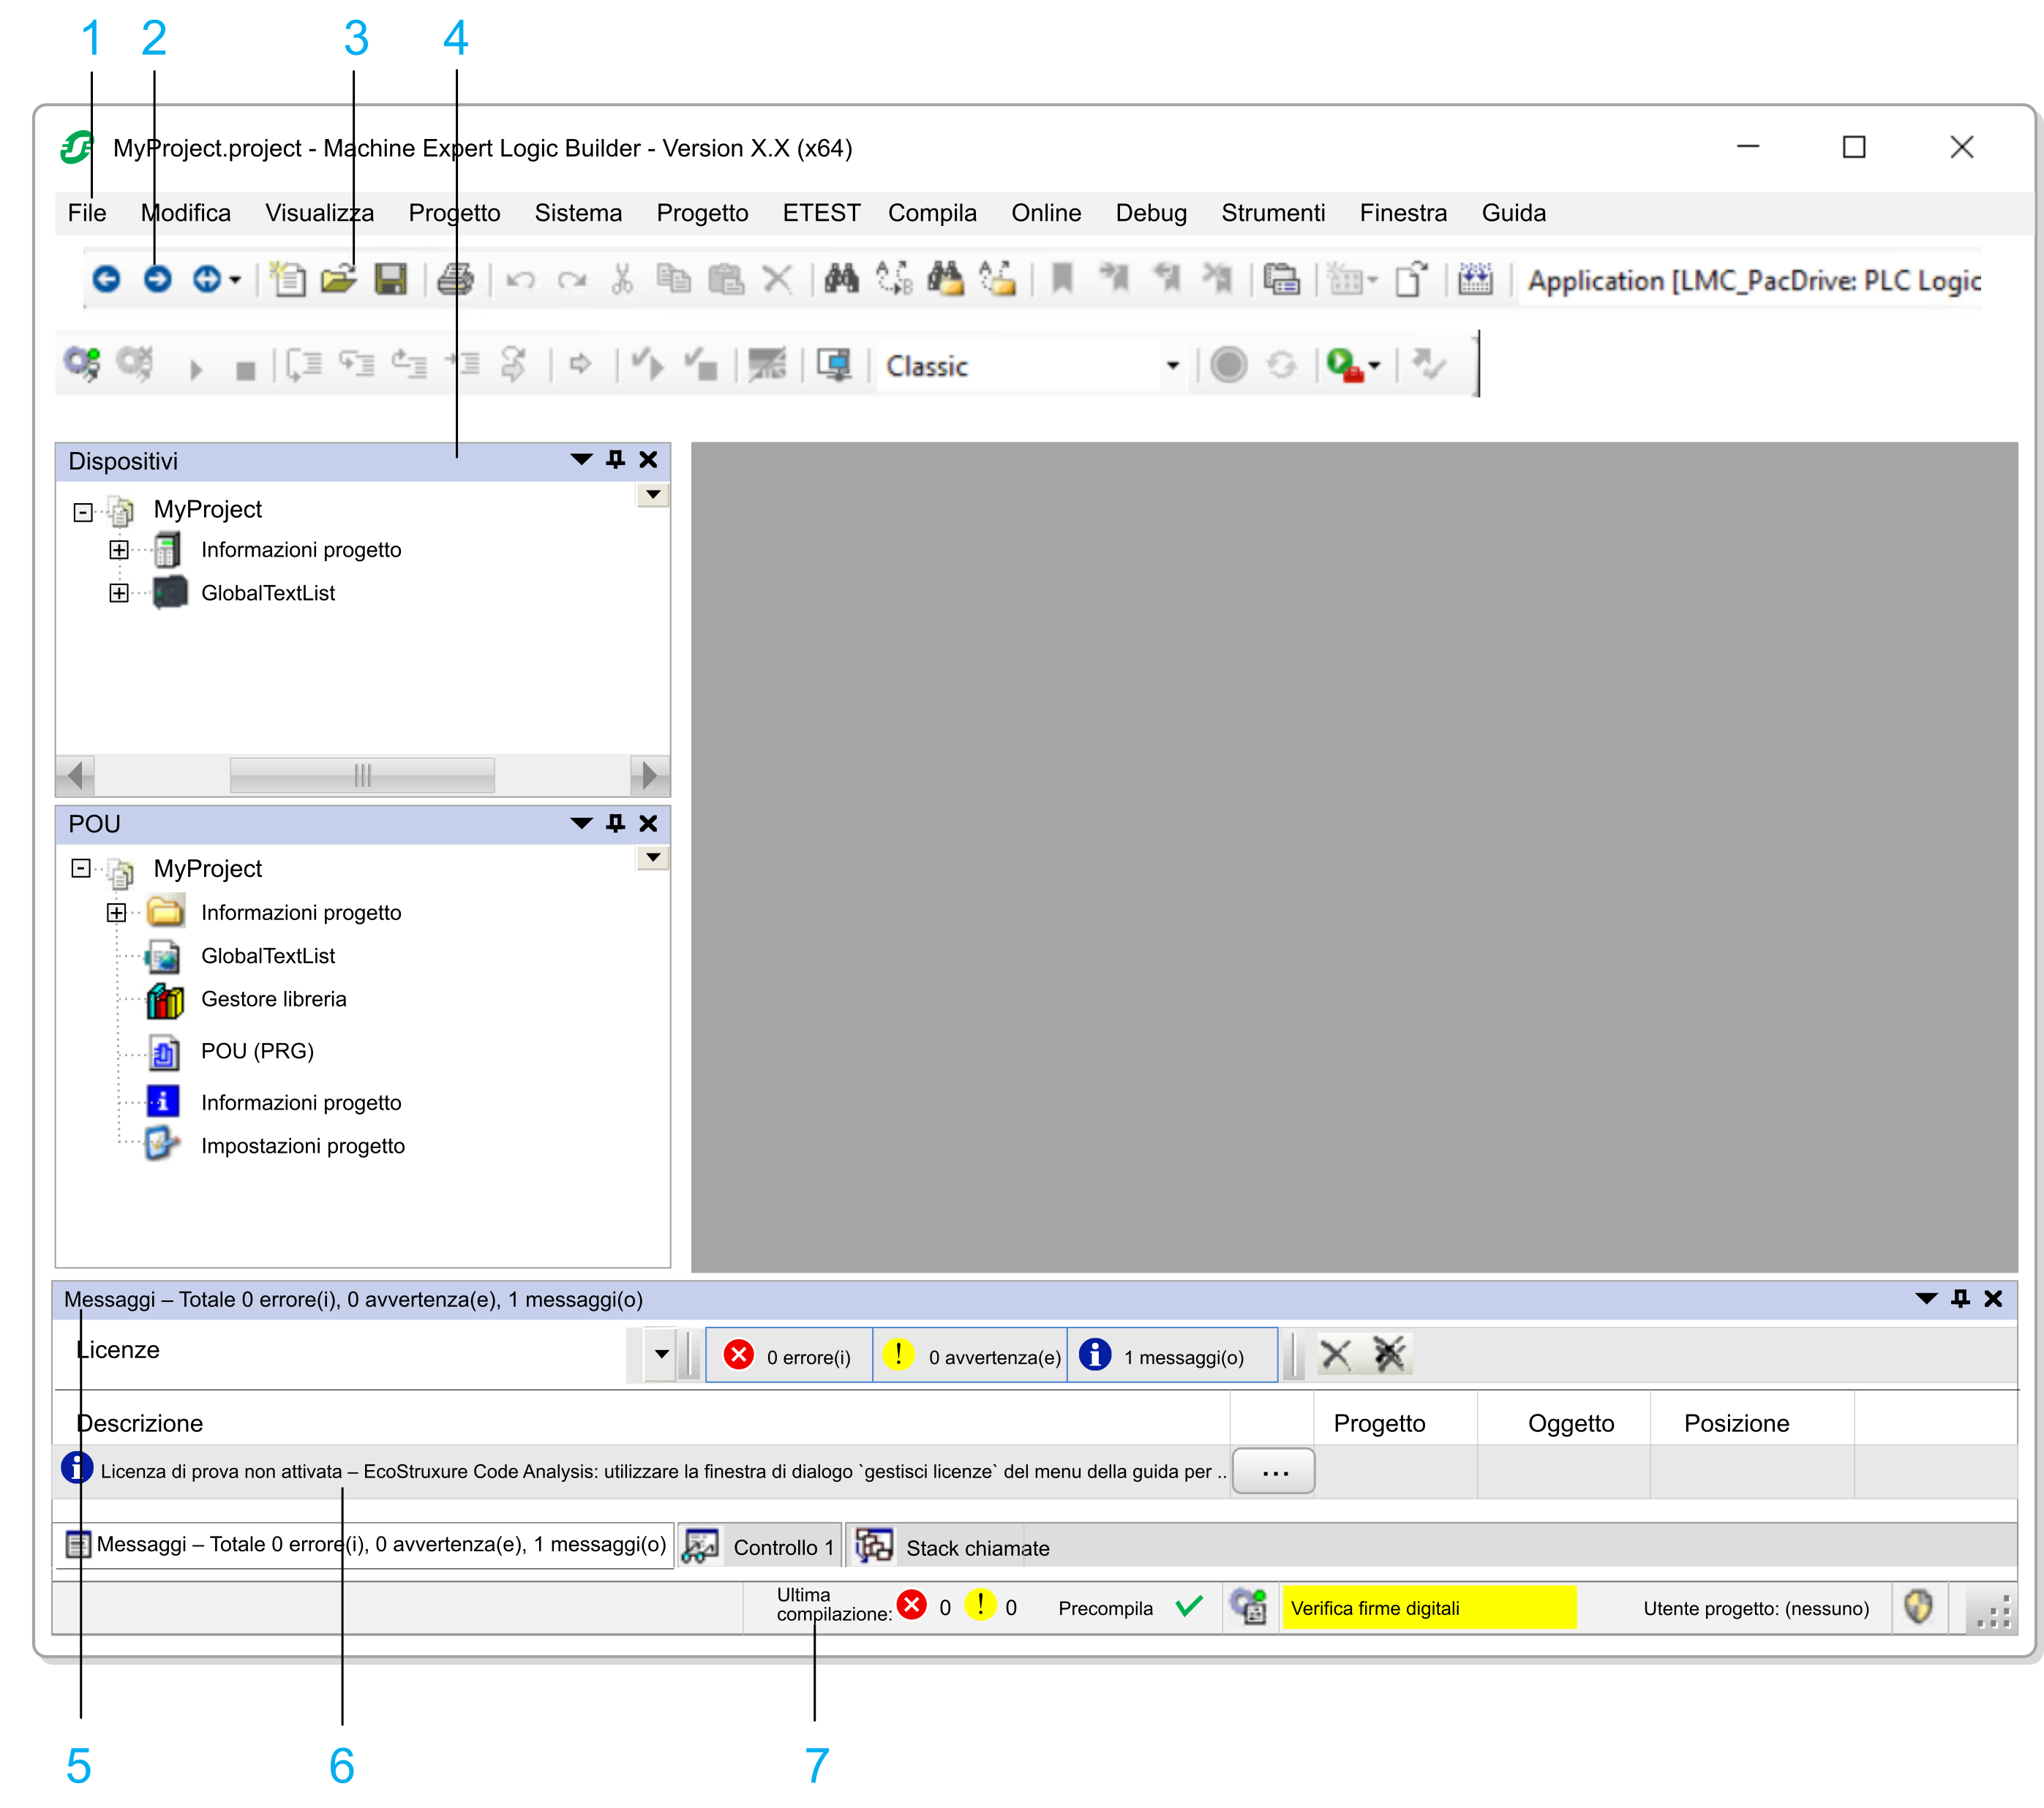Click the Find binoculars icon
This screenshot has height=1808, width=2044.
(x=841, y=279)
